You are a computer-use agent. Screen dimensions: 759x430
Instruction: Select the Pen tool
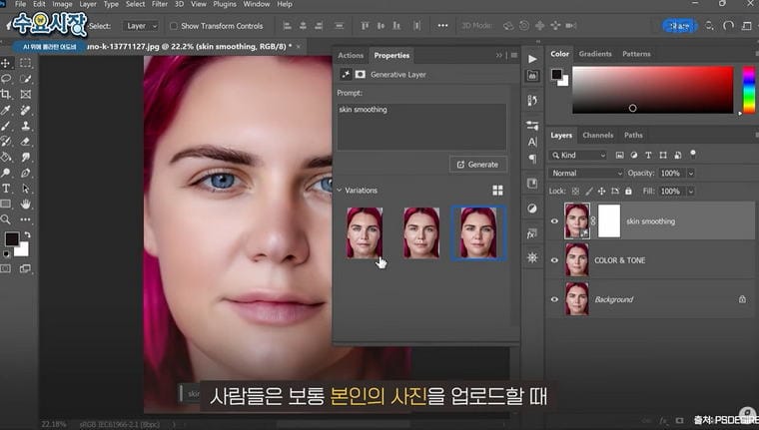[25, 173]
